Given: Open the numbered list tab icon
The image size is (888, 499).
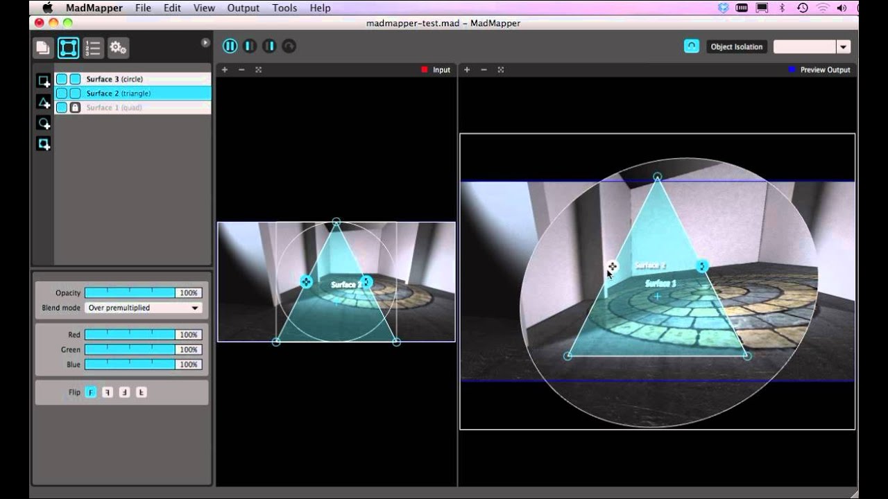Looking at the screenshot, I should click(x=93, y=48).
